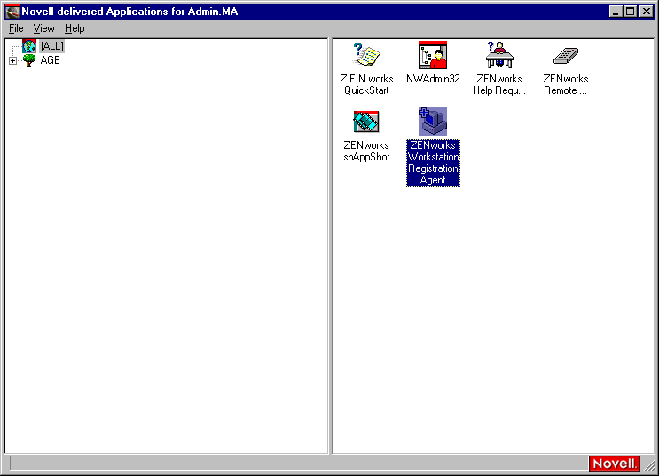The height and width of the screenshot is (476, 659).
Task: Select the AGE tree item label
Action: click(x=51, y=60)
